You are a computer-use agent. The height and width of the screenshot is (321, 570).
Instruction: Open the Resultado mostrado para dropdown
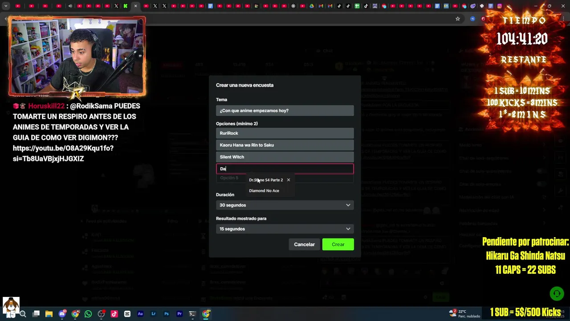click(x=285, y=229)
